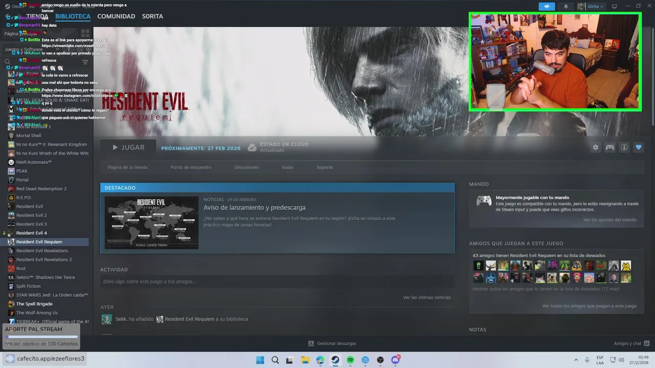The width and height of the screenshot is (655, 368).
Task: Select STAR WARS Jedi: La Orden caída
Action: click(x=52, y=295)
